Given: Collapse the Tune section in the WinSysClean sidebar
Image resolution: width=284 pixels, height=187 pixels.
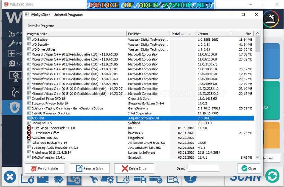Looking at the screenshot, I should pos(6,63).
